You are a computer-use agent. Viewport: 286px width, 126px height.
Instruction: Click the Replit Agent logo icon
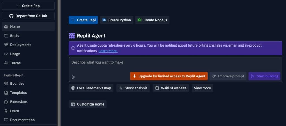72,36
